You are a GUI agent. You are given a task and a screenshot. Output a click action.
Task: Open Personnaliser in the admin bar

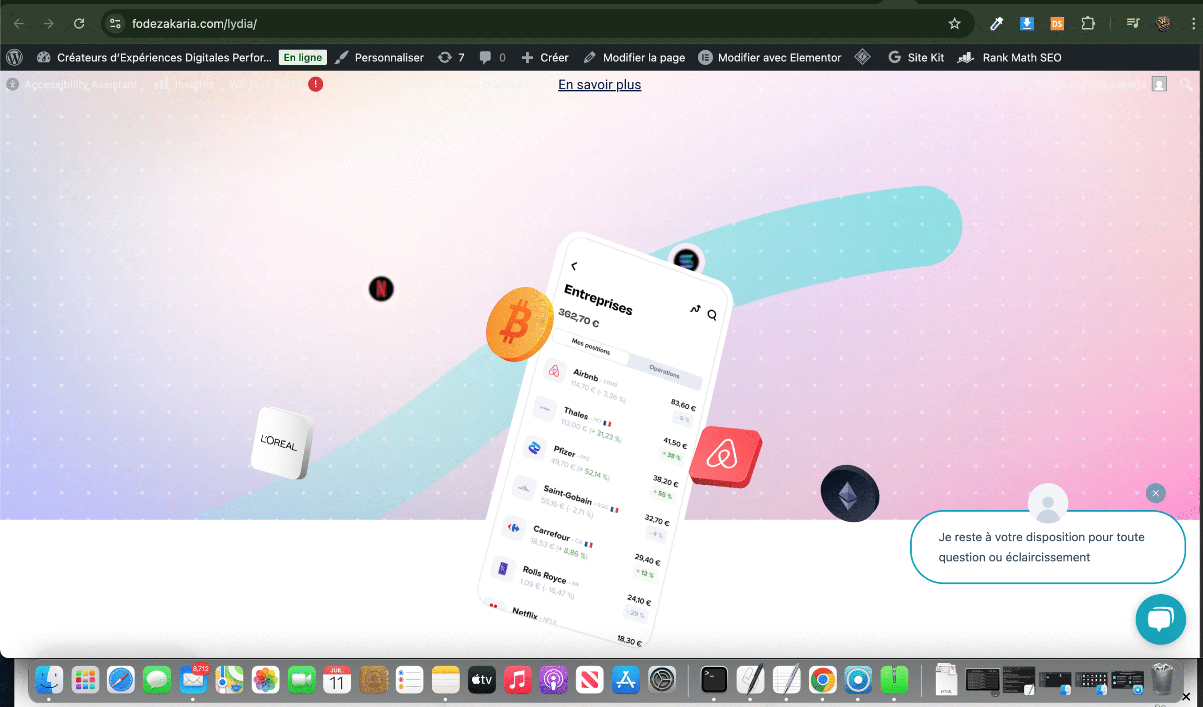coord(380,57)
